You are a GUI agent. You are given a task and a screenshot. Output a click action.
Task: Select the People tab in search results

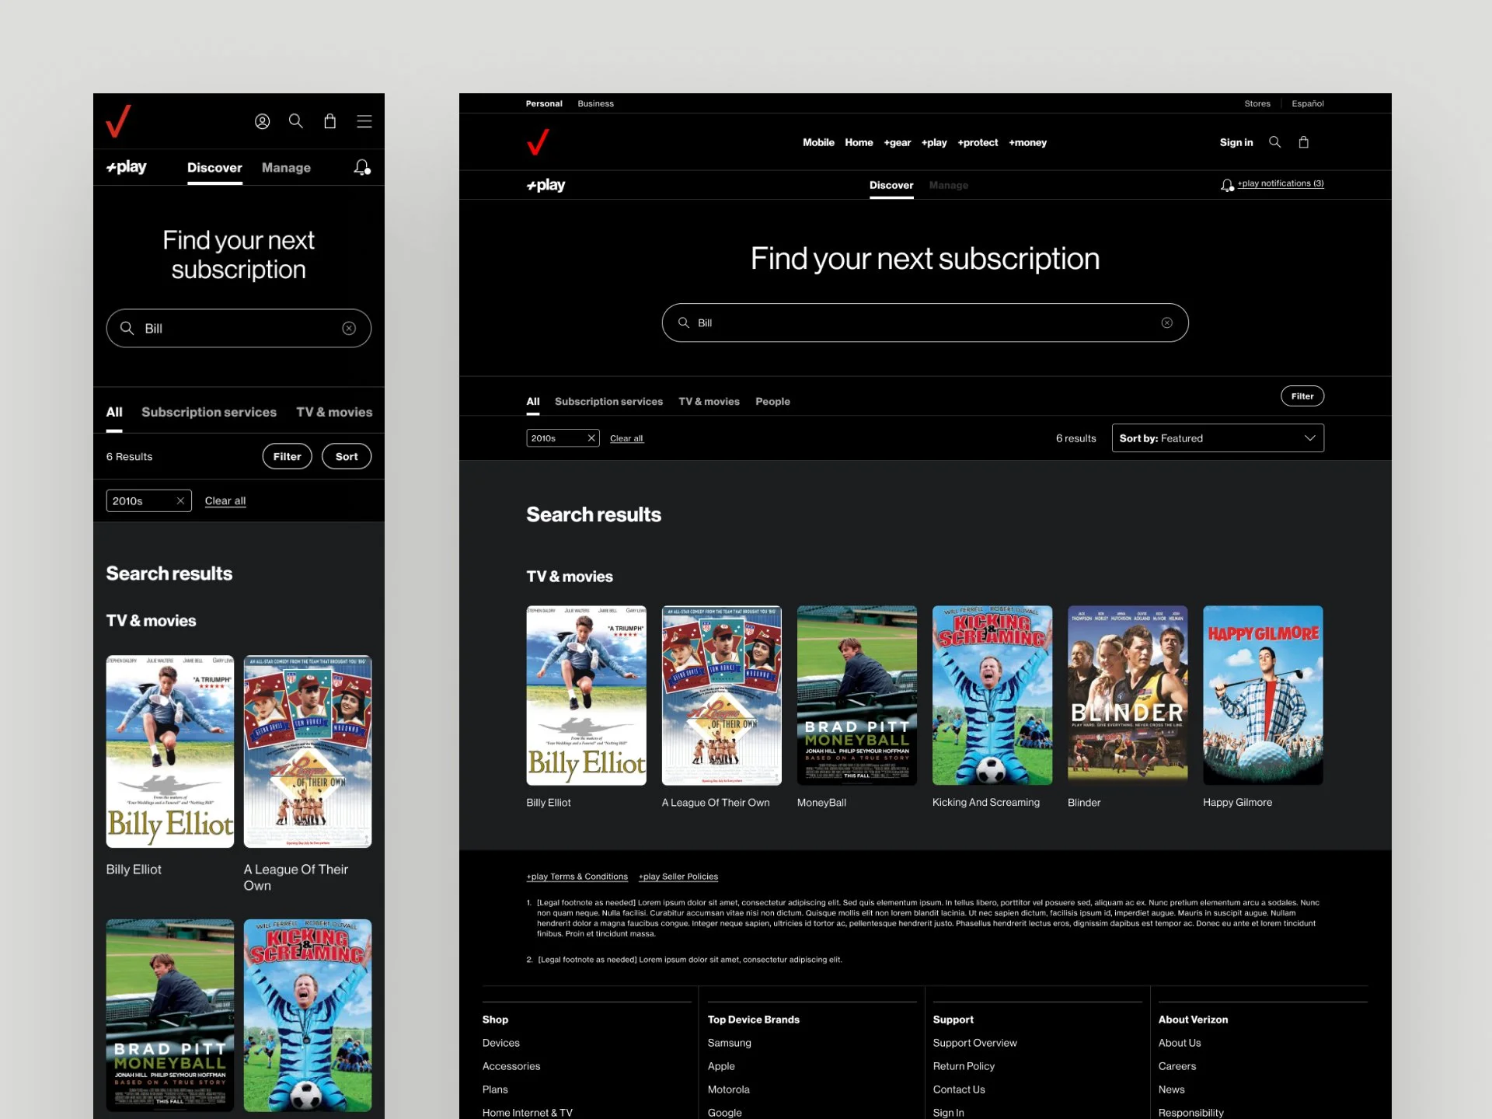click(x=772, y=401)
